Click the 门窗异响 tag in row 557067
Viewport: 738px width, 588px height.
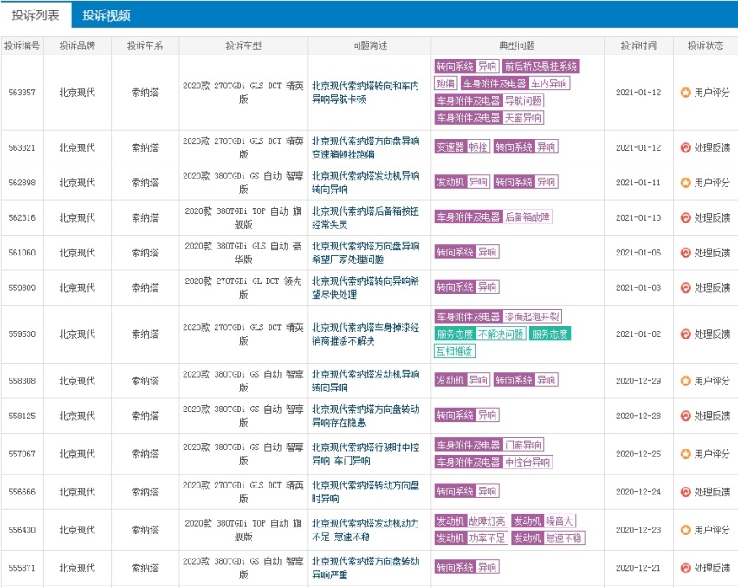[x=523, y=445]
